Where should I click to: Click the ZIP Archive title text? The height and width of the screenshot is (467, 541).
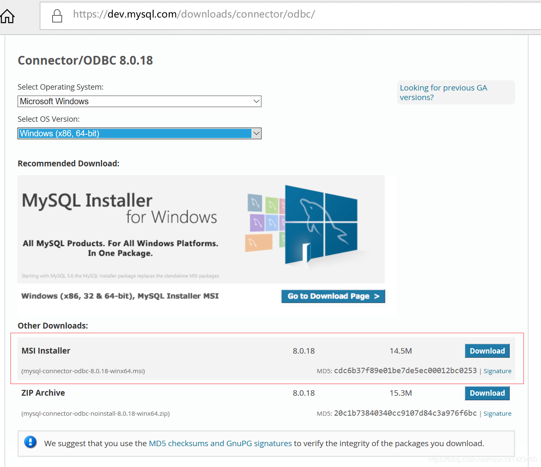coord(43,393)
